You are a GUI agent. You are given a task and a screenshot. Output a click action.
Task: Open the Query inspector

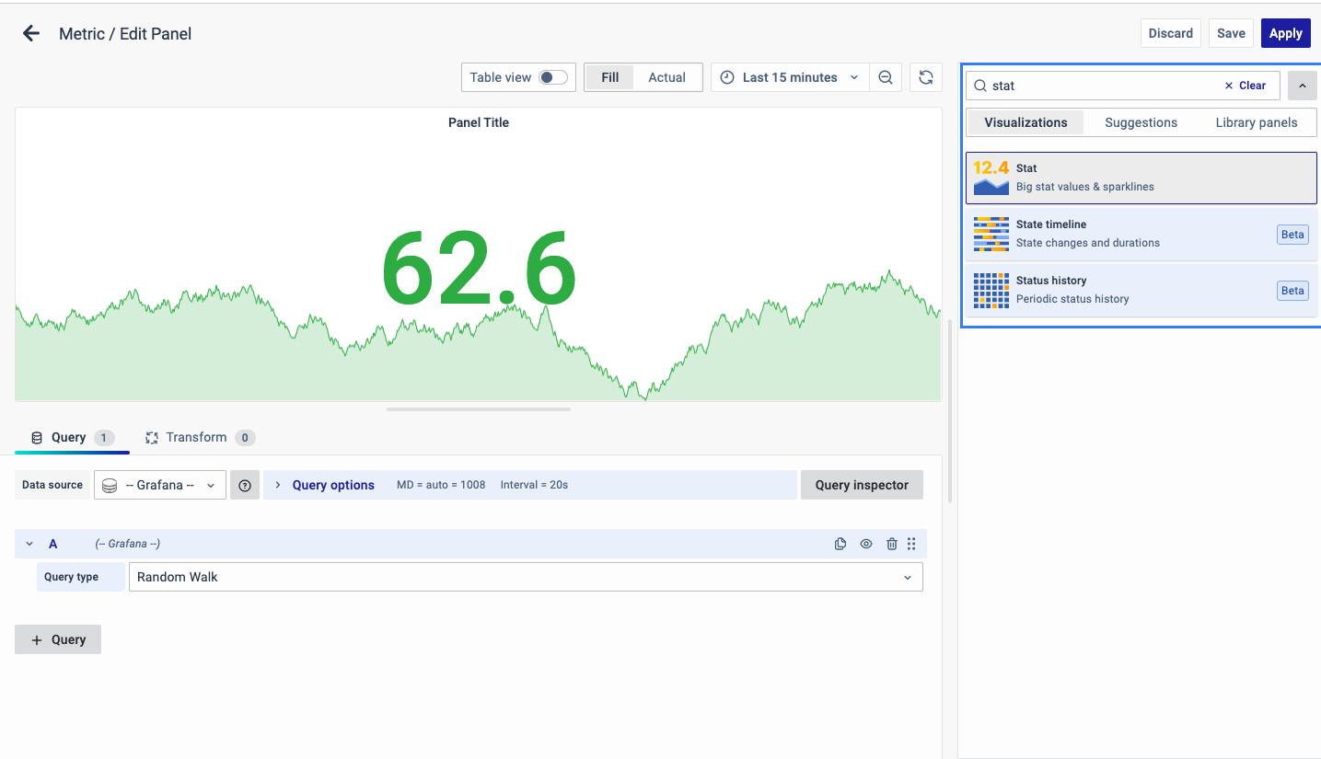[x=862, y=485]
